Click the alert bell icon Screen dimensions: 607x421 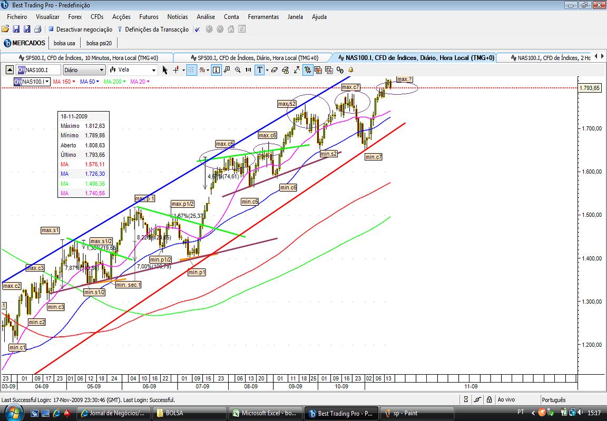[x=351, y=70]
